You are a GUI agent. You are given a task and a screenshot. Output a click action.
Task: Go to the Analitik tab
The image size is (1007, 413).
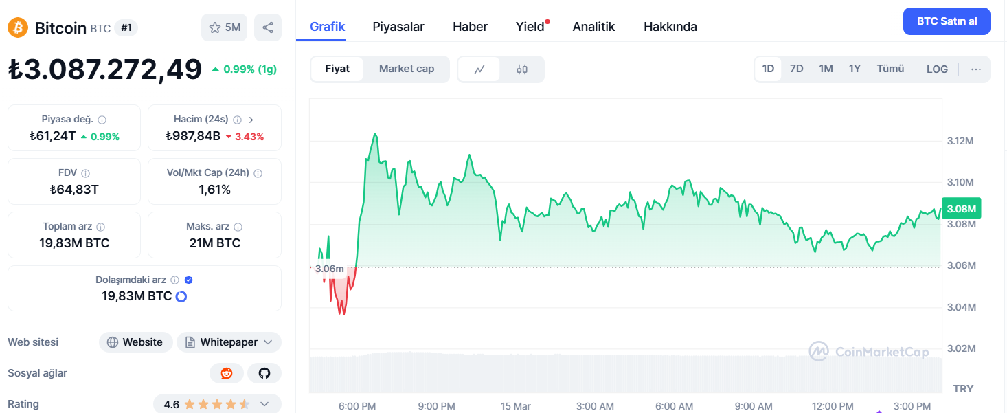(x=593, y=27)
